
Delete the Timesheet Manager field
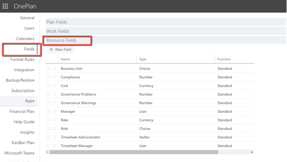(x=48, y=146)
